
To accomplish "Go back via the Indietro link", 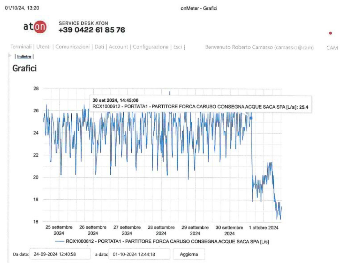I will 24,57.
